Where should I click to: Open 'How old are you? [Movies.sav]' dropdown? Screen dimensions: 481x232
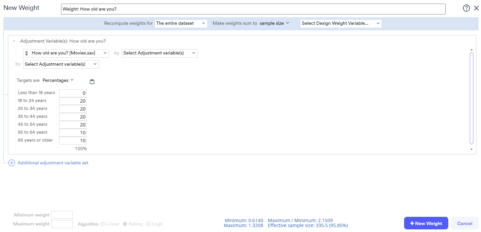66,53
